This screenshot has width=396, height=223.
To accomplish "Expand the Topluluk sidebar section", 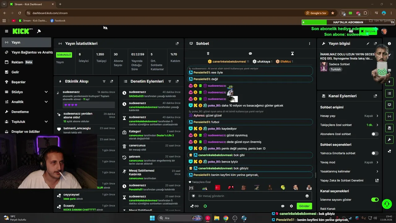I will 46,122.
